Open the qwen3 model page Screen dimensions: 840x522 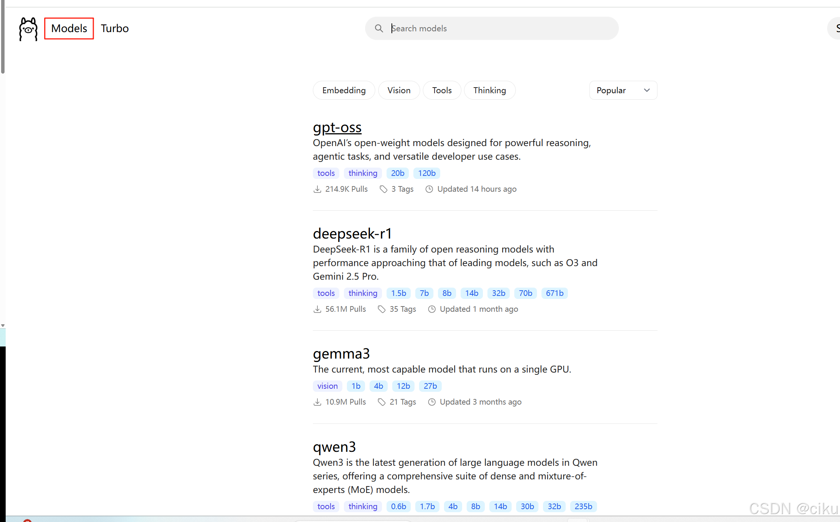click(x=334, y=447)
